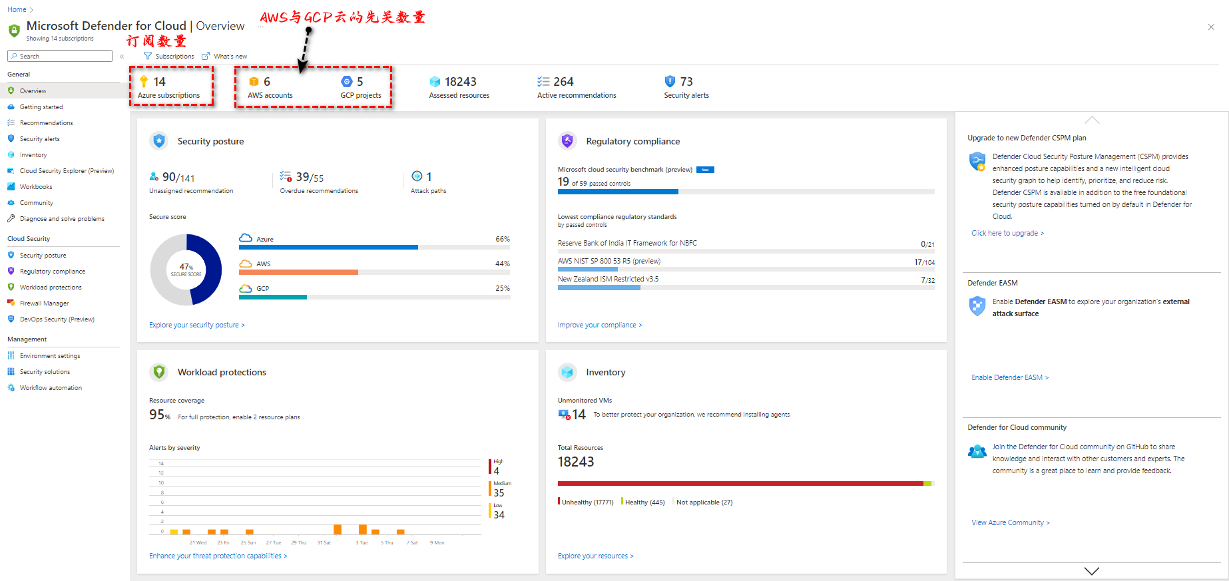This screenshot has width=1229, height=581.
Task: Click the secure score donut chart
Action: [186, 270]
